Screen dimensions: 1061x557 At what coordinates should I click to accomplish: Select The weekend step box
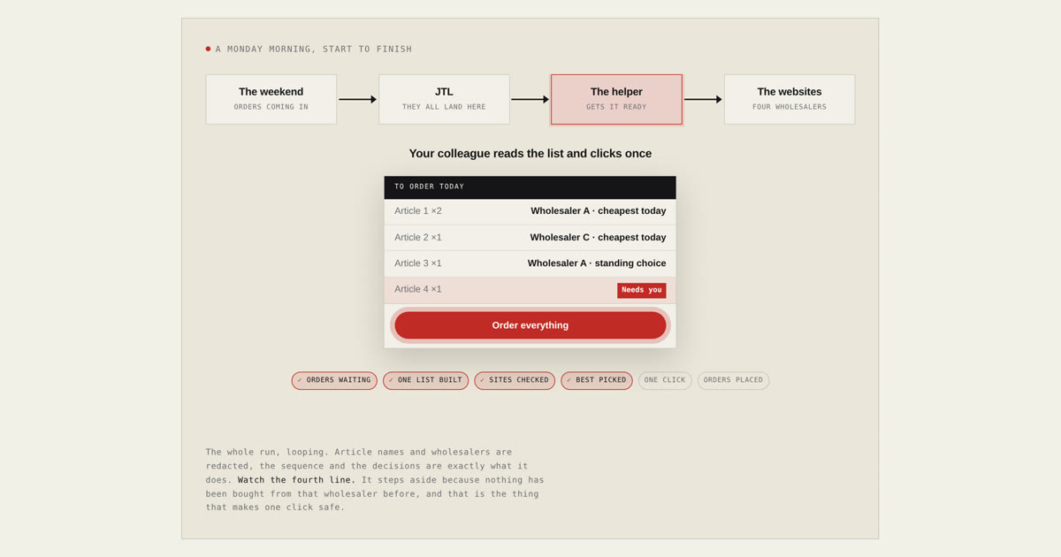(271, 99)
